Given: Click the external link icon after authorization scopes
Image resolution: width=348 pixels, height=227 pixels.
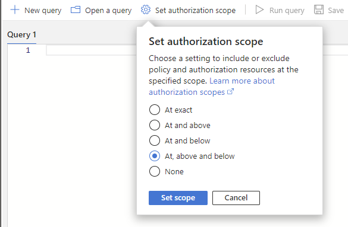Looking at the screenshot, I should pos(231,91).
